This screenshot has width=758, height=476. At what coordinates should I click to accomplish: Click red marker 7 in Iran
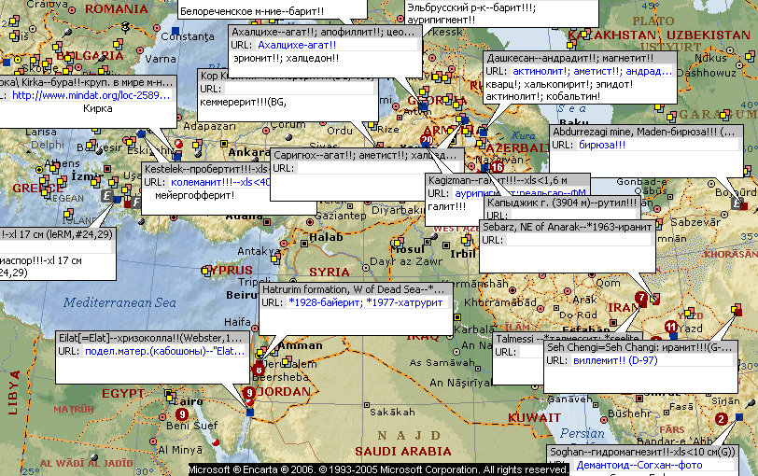(640, 299)
